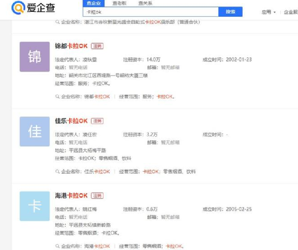
Task: Open the purple 锦 company thumbnail
Action: [35, 57]
